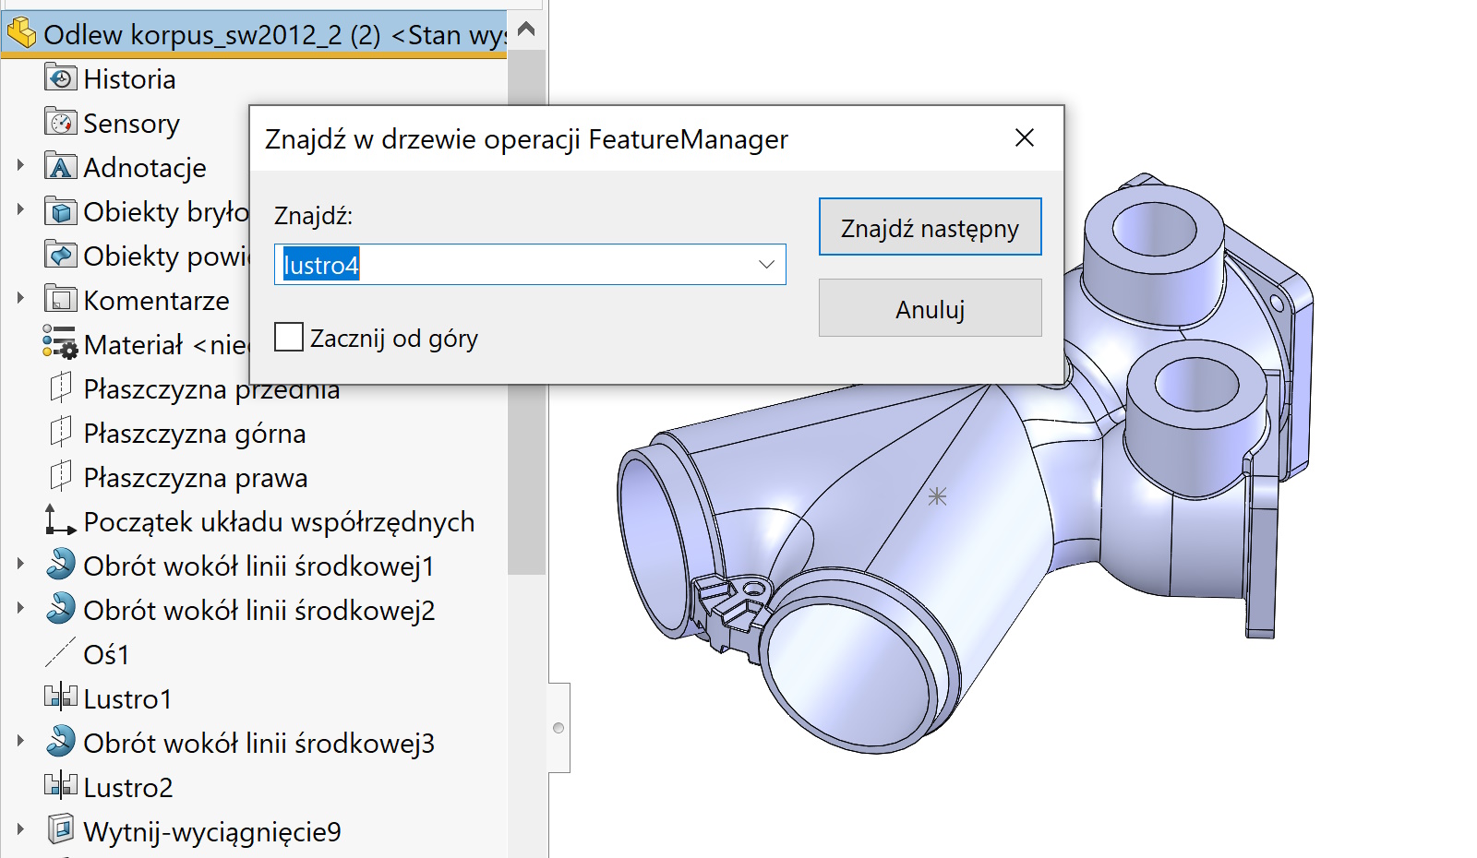Enable the Zacznij od góry checkbox
This screenshot has width=1477, height=858.
(288, 337)
